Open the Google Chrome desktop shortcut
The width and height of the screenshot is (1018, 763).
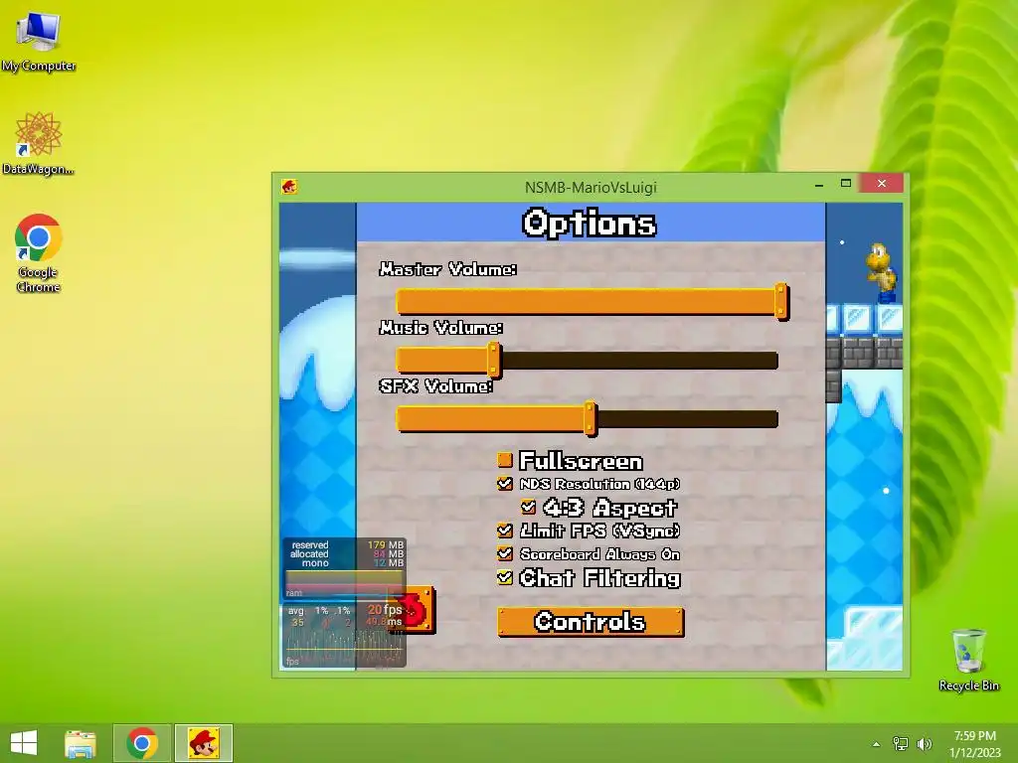click(x=38, y=253)
